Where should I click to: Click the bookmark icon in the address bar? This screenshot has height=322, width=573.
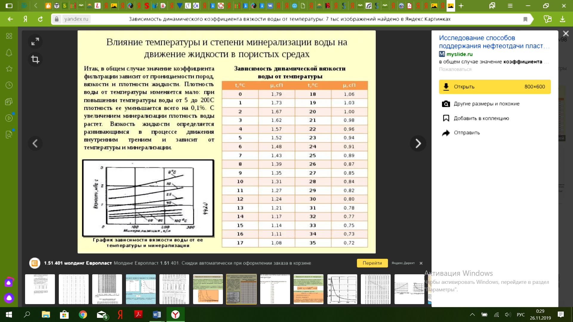click(525, 19)
